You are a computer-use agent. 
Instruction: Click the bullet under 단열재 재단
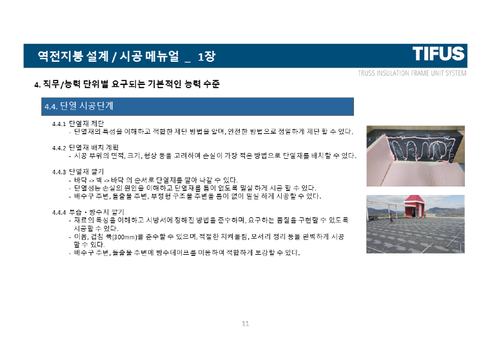coord(213,131)
